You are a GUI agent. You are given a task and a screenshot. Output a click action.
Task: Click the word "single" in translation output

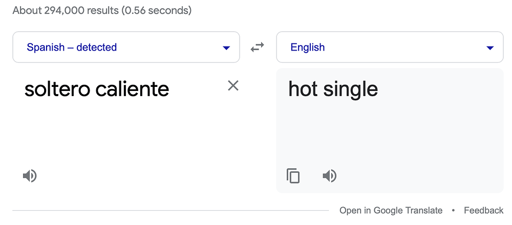(350, 89)
